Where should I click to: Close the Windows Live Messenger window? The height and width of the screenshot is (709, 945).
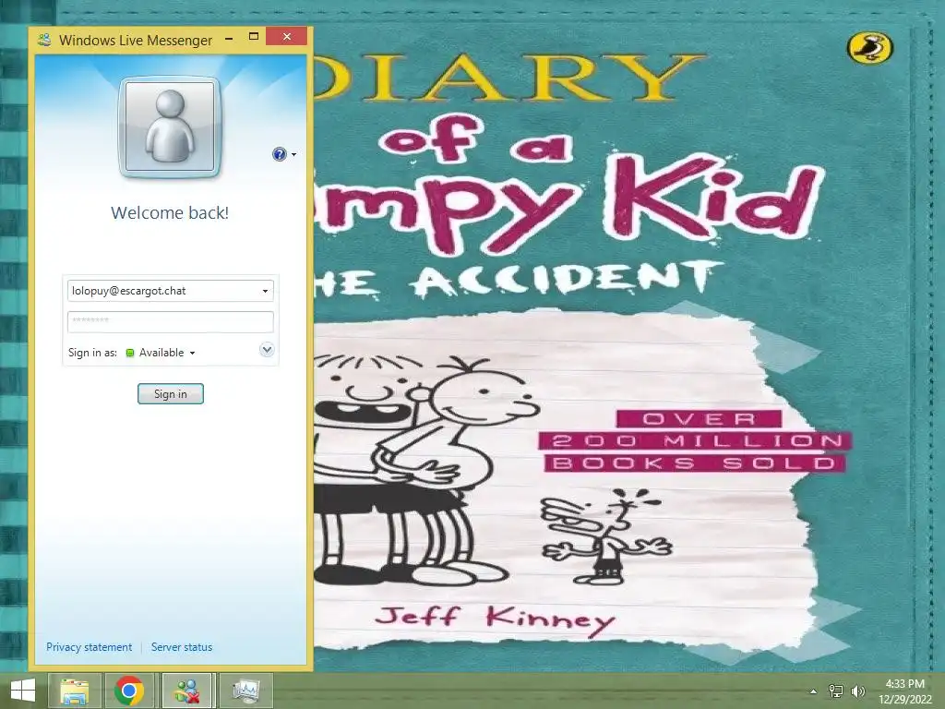pyautogui.click(x=287, y=37)
